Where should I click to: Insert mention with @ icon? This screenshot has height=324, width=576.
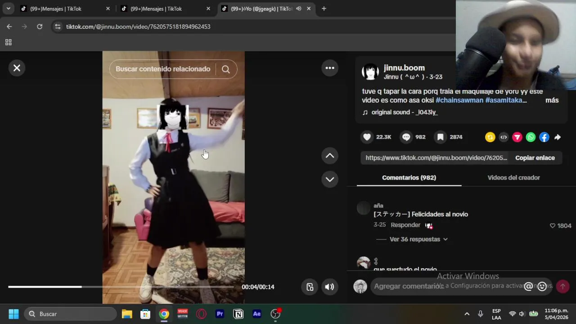tap(528, 286)
